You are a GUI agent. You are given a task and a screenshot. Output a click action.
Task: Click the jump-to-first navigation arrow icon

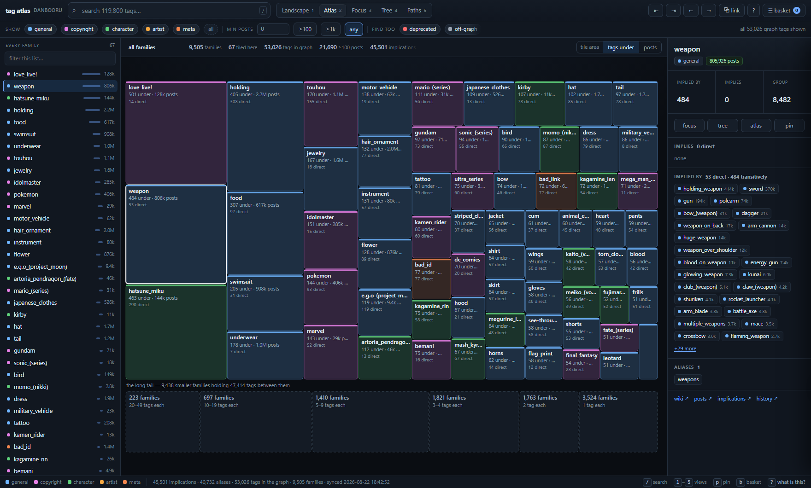(x=656, y=11)
